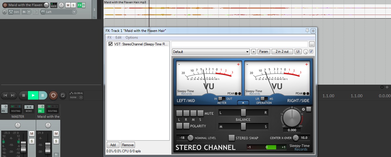
Task: Click the track FX button in track panel
Action: click(80, 5)
